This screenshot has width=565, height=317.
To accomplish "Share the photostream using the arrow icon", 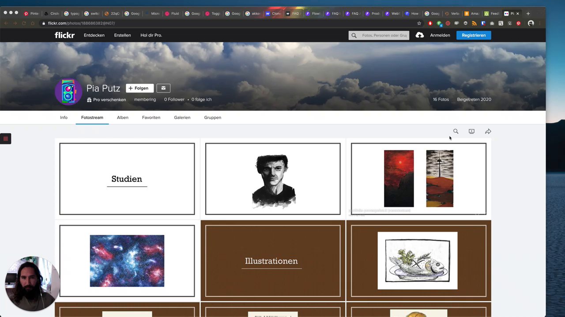I will pyautogui.click(x=488, y=131).
